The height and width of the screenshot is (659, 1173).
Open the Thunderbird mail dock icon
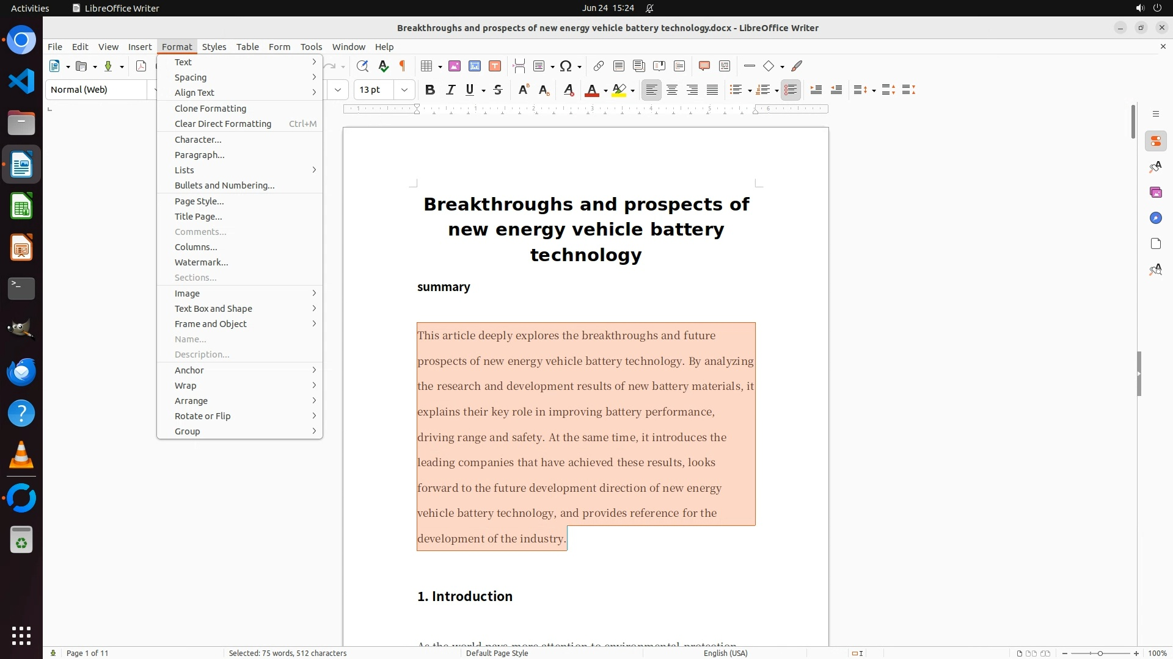(x=21, y=372)
